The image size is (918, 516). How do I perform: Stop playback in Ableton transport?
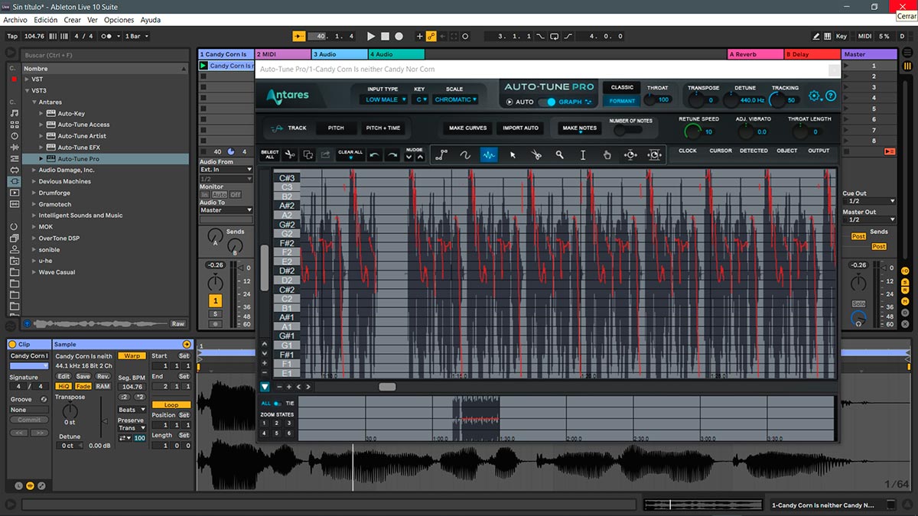tap(385, 36)
